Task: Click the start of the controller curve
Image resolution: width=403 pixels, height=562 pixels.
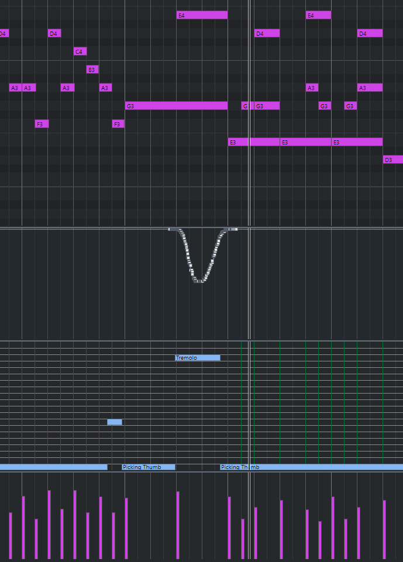Action: click(x=170, y=229)
